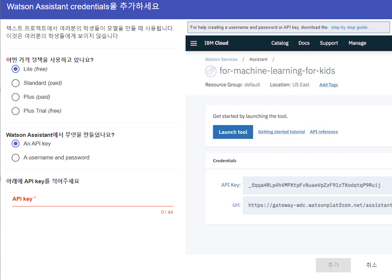Screen dimensions: 392x280
Task: Open Support in IBM Cloud header
Action: [329, 43]
